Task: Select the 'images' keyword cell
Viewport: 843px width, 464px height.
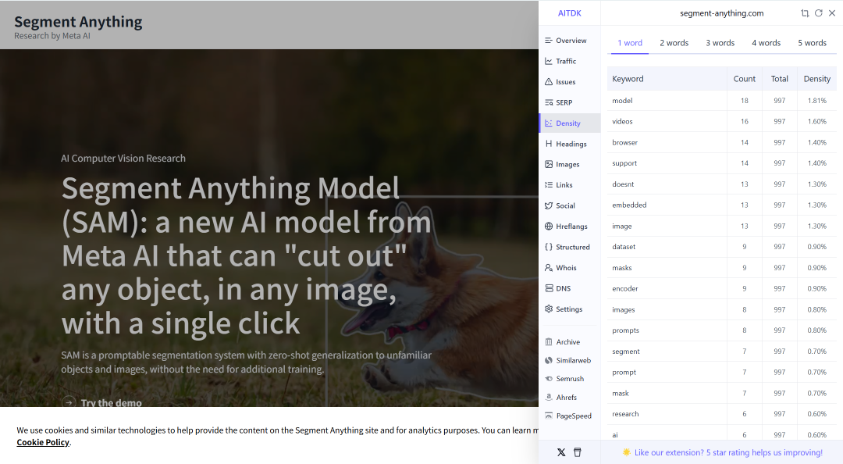Action: [667, 309]
